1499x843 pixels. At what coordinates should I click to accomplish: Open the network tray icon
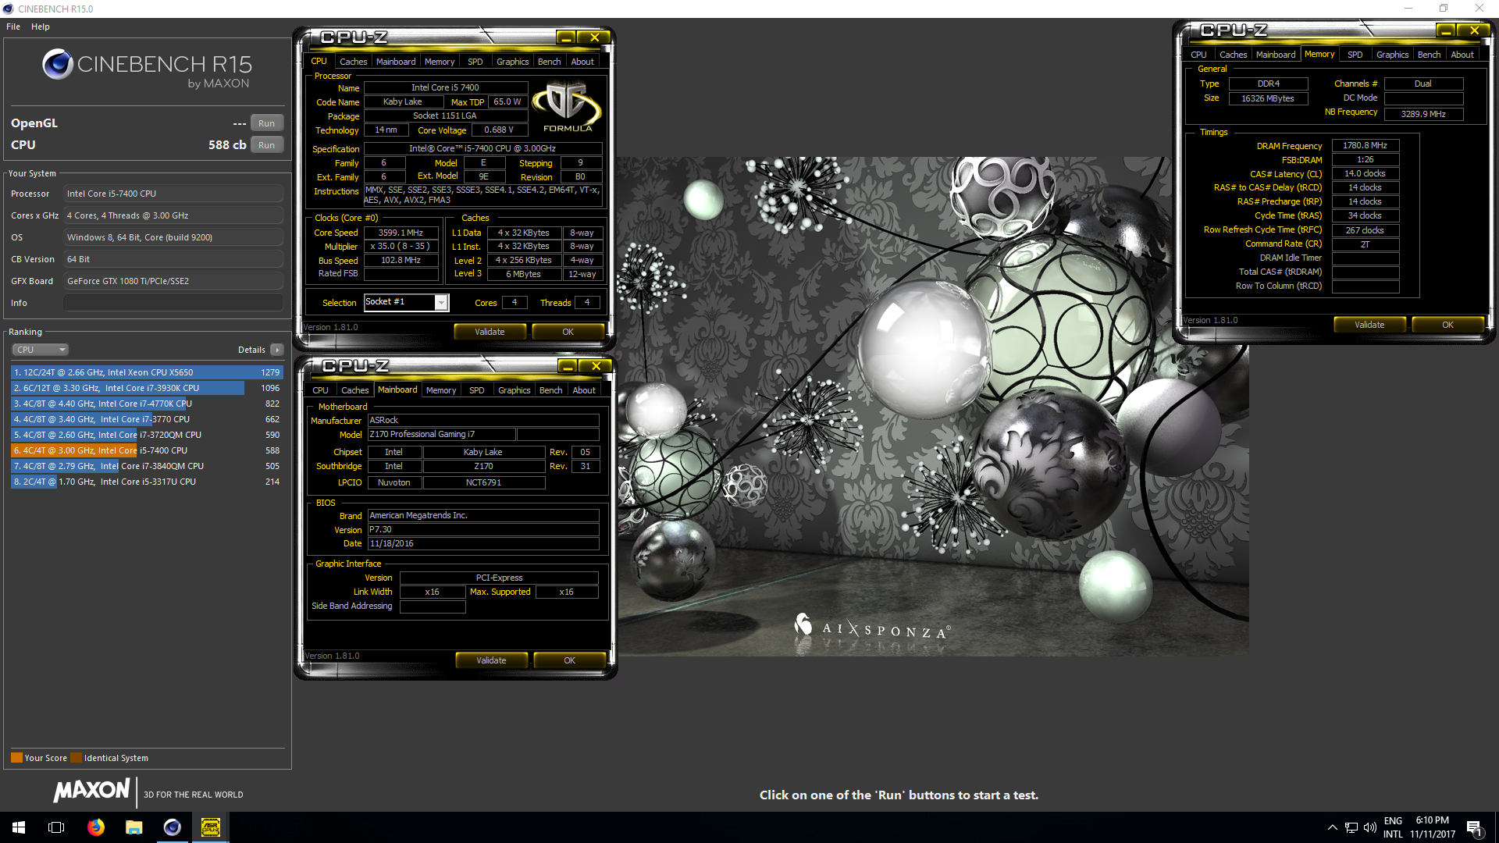(x=1351, y=827)
